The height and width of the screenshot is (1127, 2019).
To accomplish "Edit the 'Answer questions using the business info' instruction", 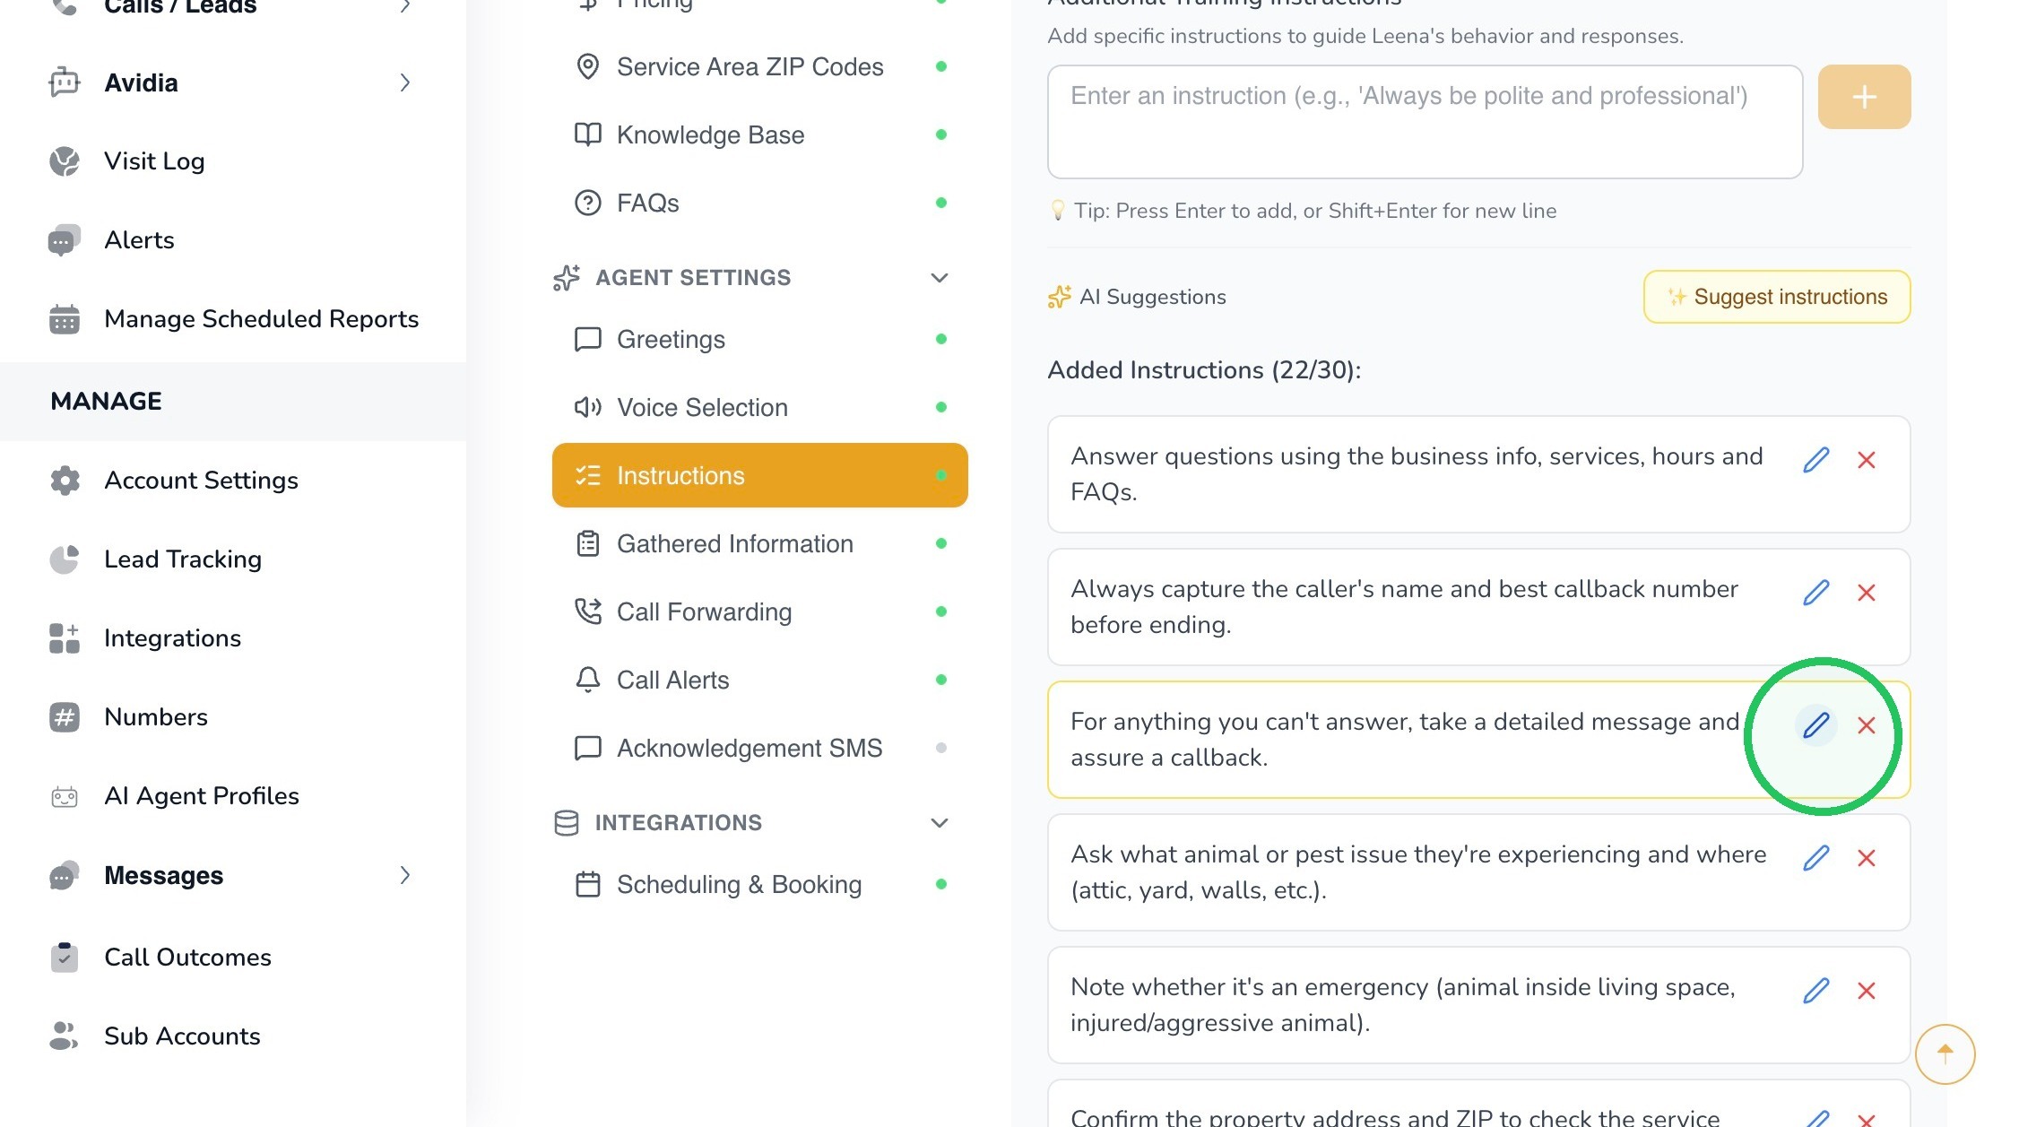I will pyautogui.click(x=1815, y=460).
